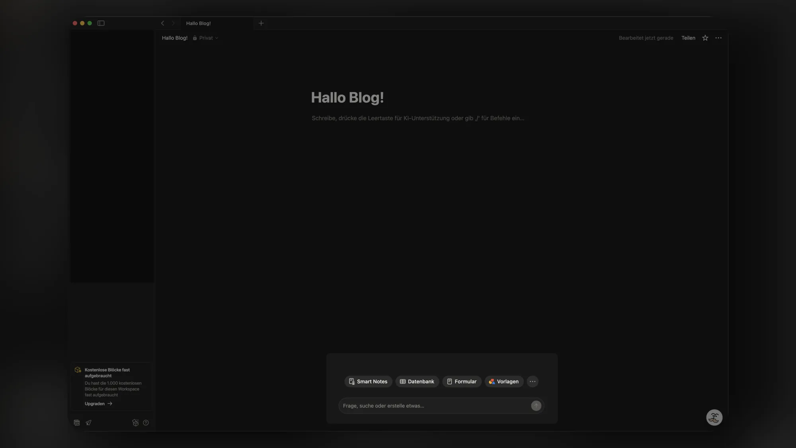Open the AI assistant face avatar
Image resolution: width=796 pixels, height=448 pixels.
[x=714, y=418]
